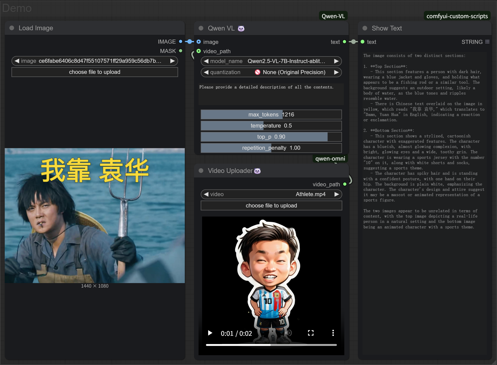497x365 pixels.
Task: Click the image input port on Qwen VL
Action: coord(199,42)
